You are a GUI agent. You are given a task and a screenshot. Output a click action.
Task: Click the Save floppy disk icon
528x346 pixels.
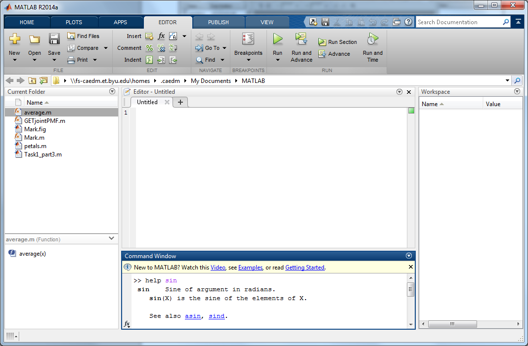[x=54, y=39]
